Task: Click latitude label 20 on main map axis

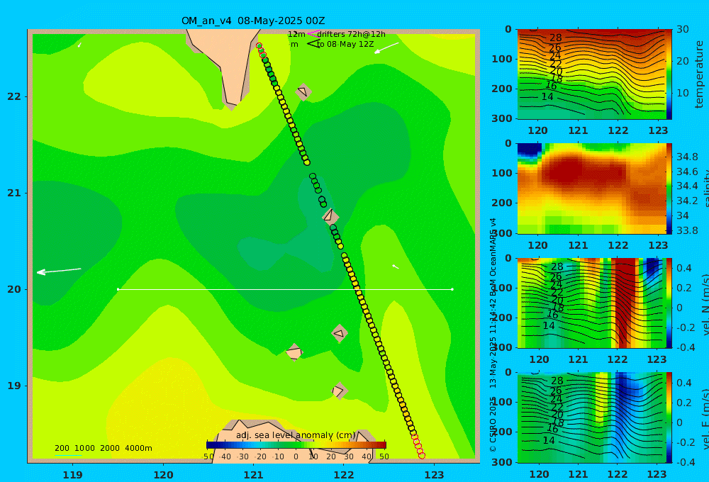Action: [14, 289]
